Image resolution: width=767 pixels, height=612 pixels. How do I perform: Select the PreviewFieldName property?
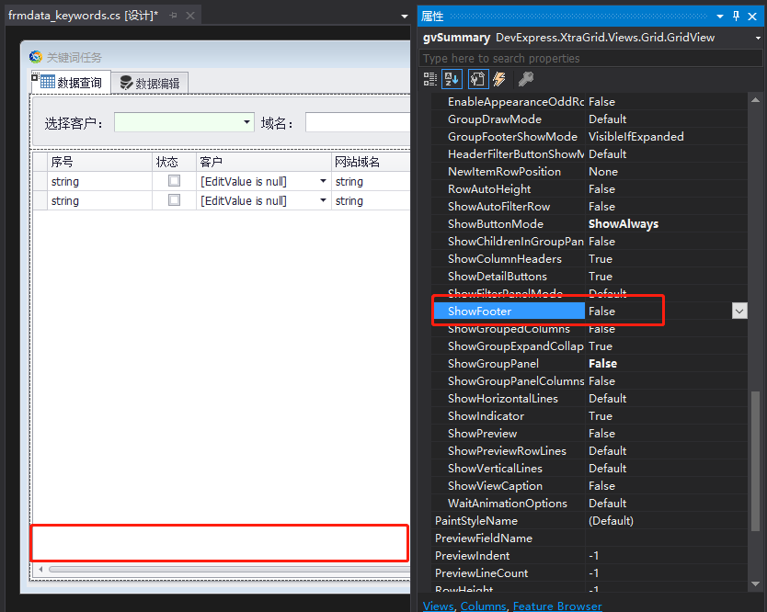pos(484,538)
